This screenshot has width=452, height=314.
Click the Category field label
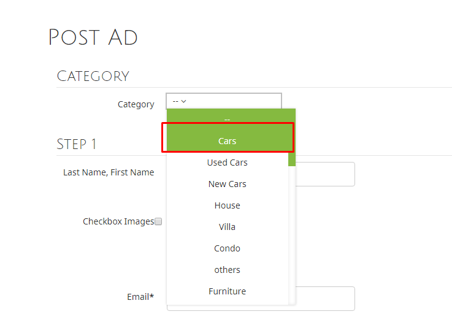click(x=136, y=104)
